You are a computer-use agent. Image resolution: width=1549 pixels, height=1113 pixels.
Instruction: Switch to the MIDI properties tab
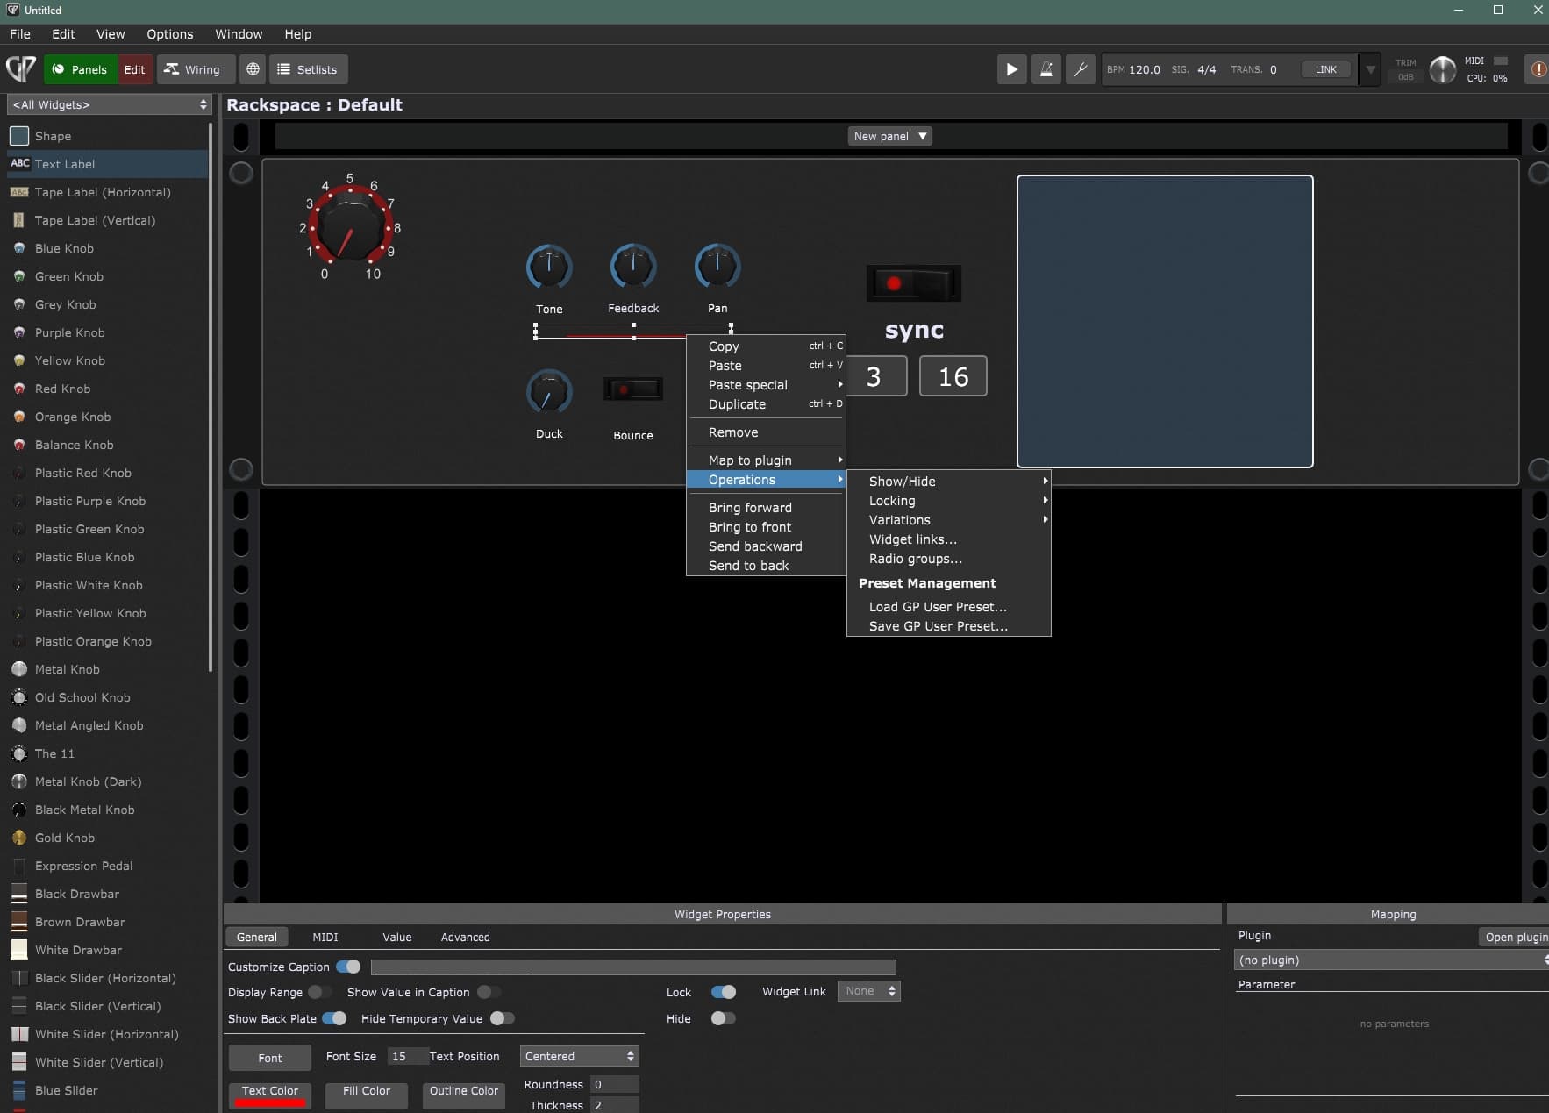(325, 937)
